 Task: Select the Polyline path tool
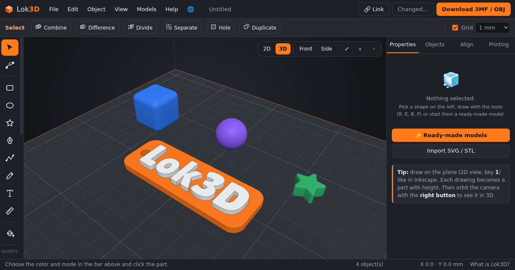[10, 158]
